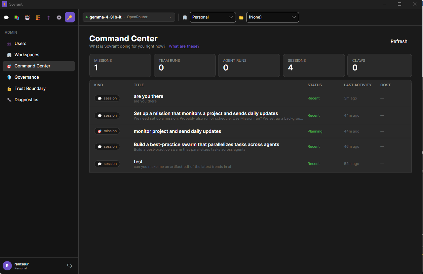Open Governance section
Viewport: 423px width, 274px height.
point(39,77)
